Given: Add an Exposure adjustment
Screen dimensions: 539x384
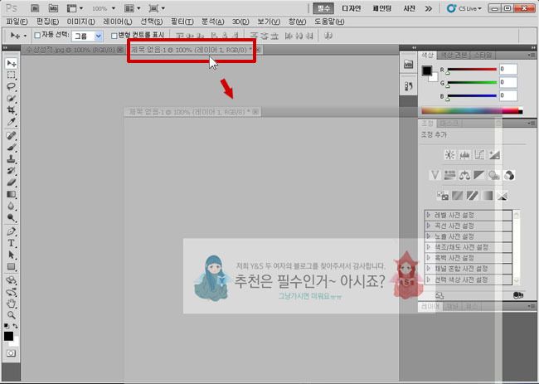Looking at the screenshot, I should pyautogui.click(x=494, y=155).
